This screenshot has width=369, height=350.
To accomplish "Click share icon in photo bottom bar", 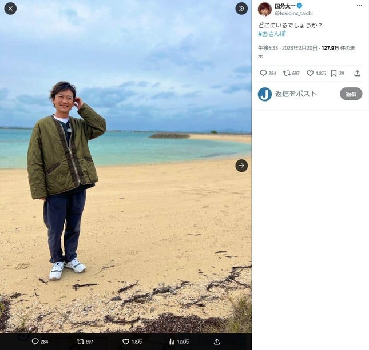I will tap(217, 341).
